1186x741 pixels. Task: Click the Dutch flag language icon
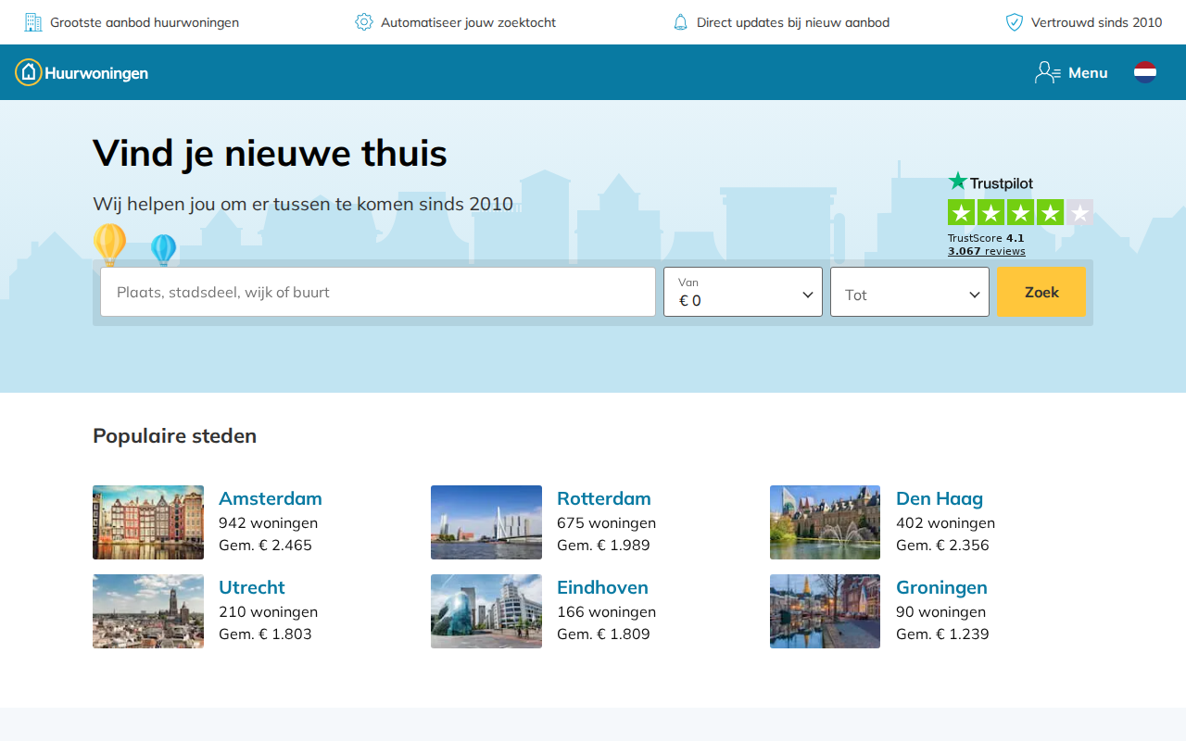(x=1145, y=72)
